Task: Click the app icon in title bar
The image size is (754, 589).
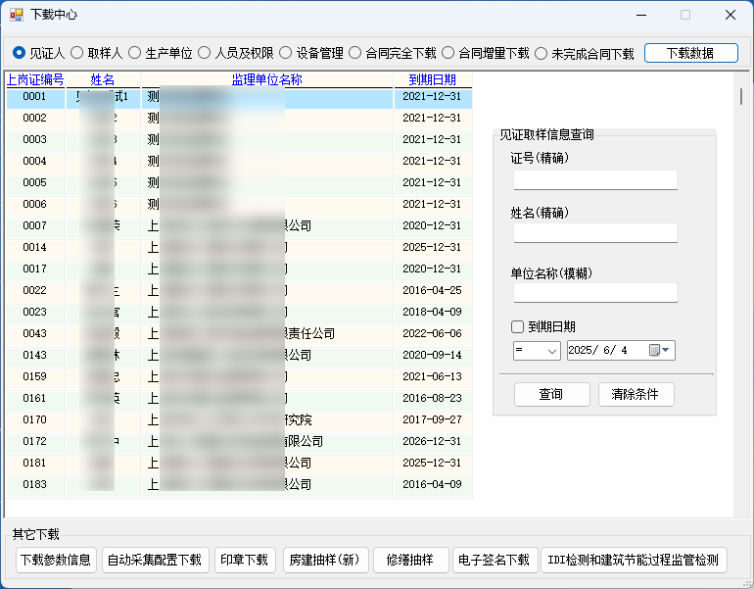Action: pos(17,15)
